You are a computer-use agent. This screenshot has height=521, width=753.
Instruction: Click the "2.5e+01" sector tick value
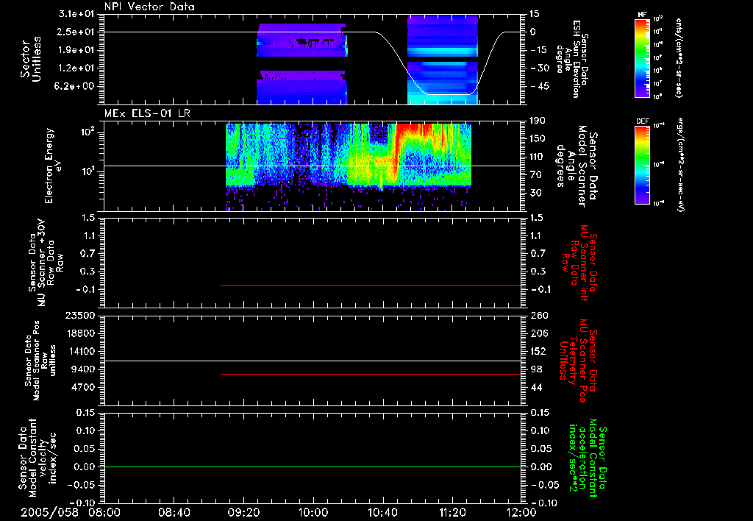point(76,32)
